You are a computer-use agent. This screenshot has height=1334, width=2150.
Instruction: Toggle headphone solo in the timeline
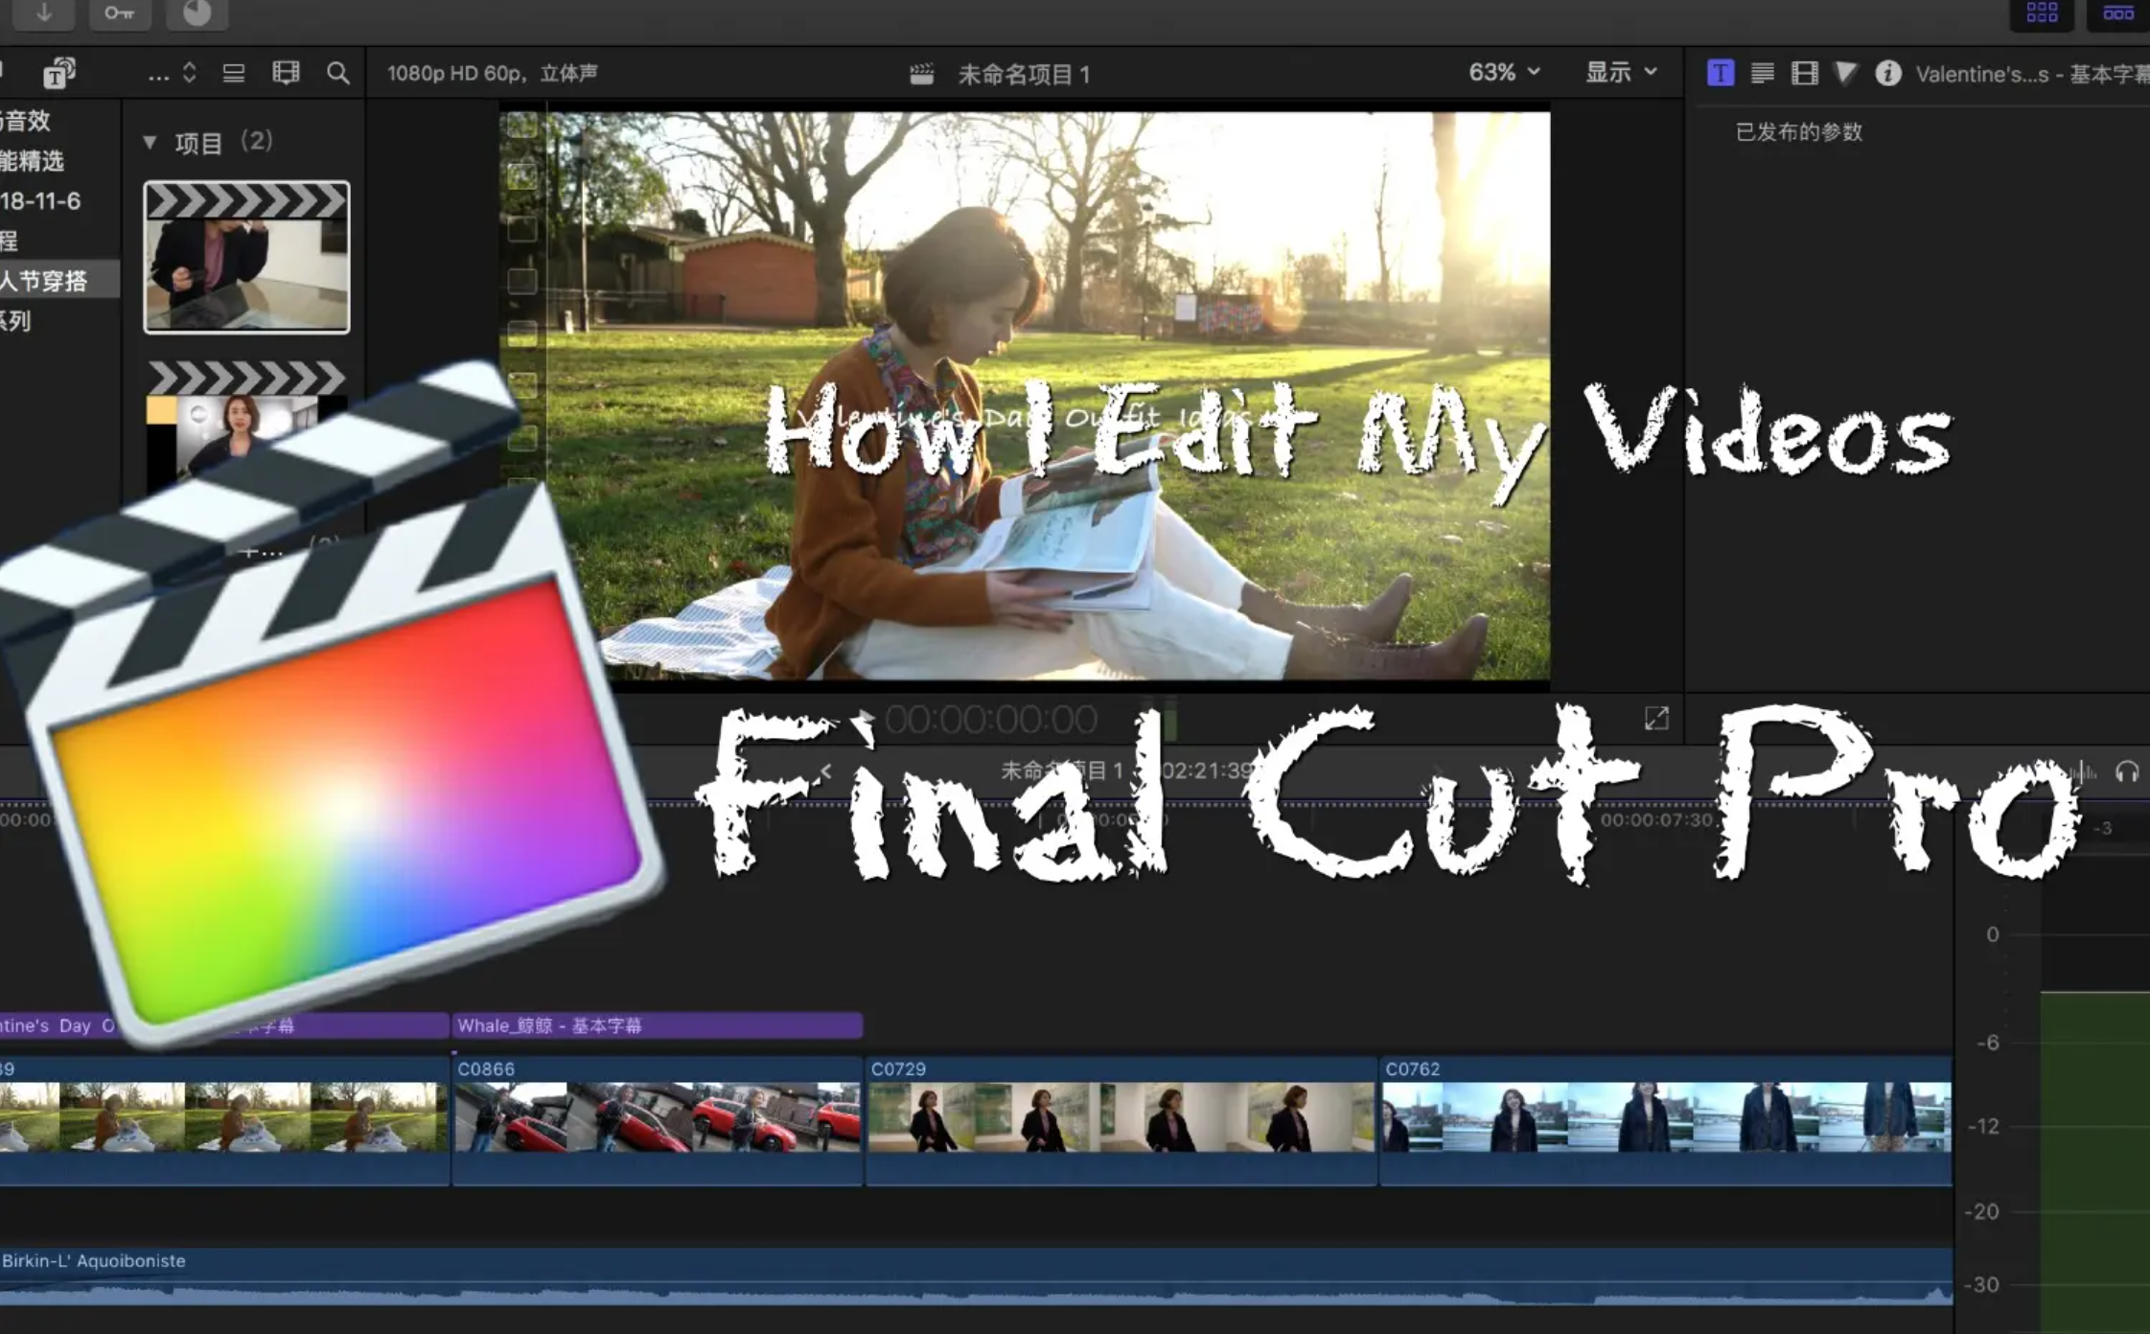(x=2126, y=771)
